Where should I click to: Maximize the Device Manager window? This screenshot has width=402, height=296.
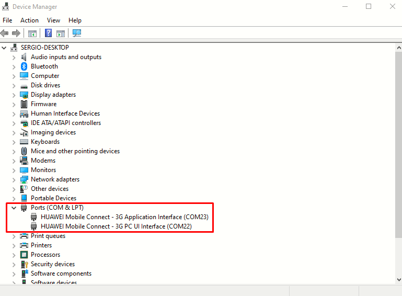(x=369, y=6)
